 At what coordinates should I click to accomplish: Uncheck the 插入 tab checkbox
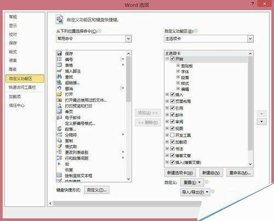click(x=172, y=94)
